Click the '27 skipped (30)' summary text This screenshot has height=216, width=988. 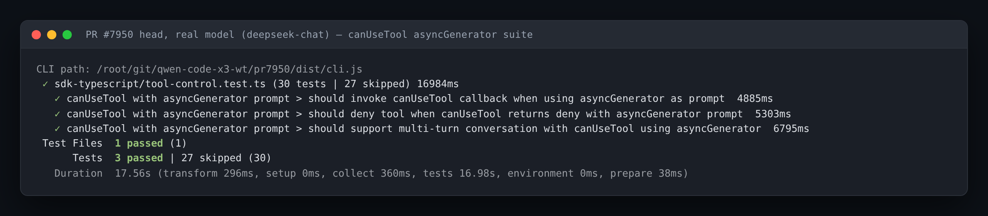pyautogui.click(x=227, y=158)
